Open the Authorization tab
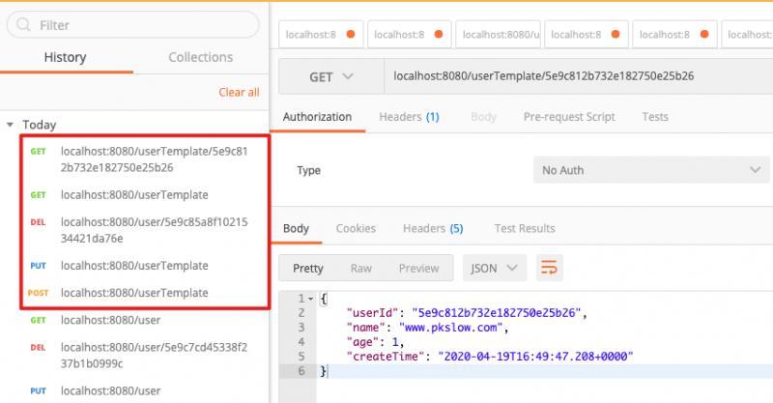Image resolution: width=773 pixels, height=403 pixels. tap(317, 117)
